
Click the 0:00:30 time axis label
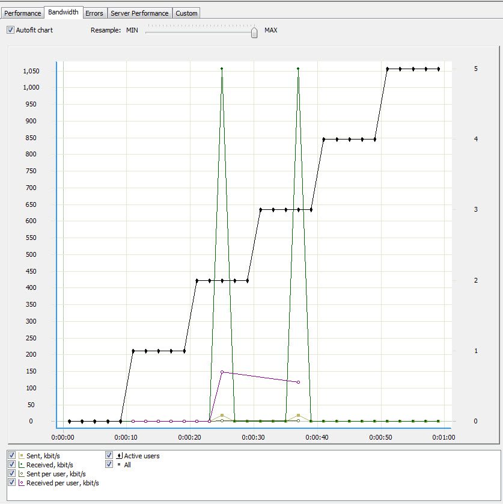pos(253,437)
